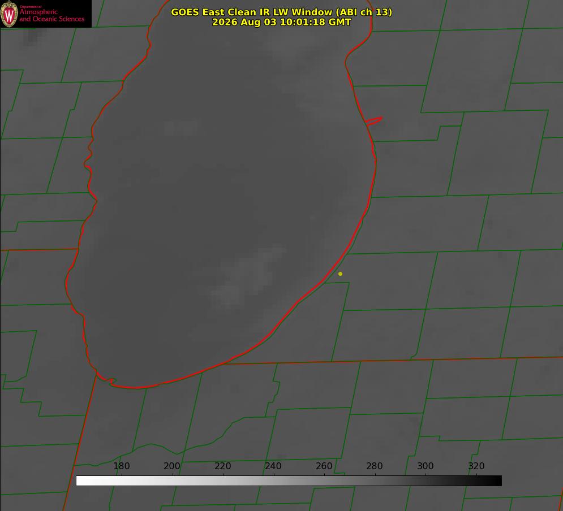
Task: Click the yellow dot marker near the shoreline
Action: pyautogui.click(x=340, y=274)
